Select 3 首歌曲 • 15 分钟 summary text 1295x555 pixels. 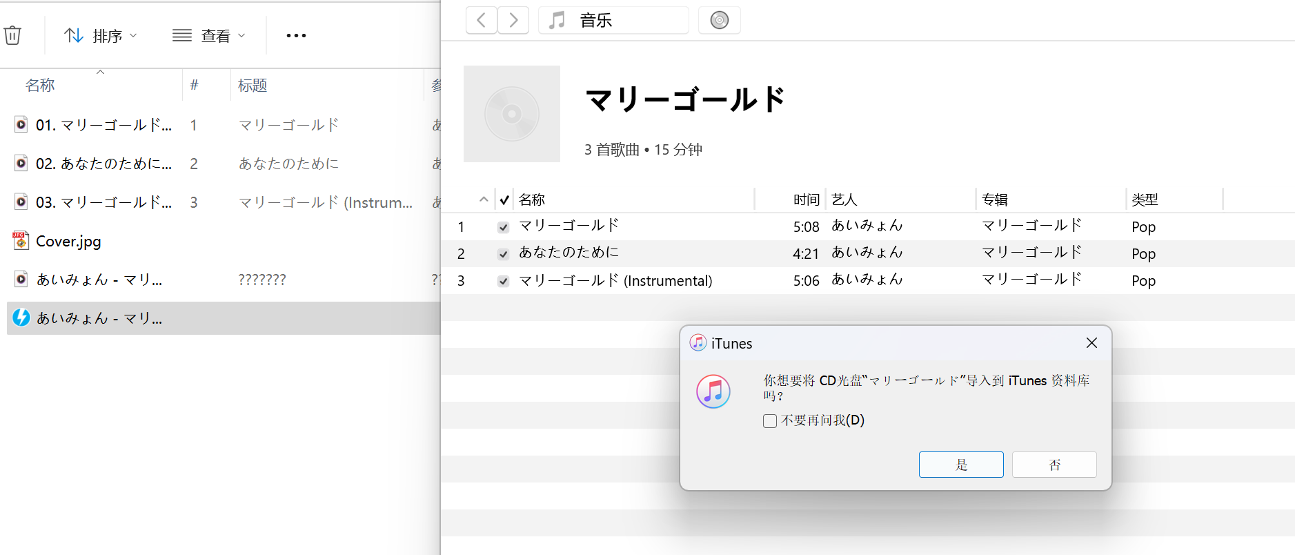(x=643, y=149)
